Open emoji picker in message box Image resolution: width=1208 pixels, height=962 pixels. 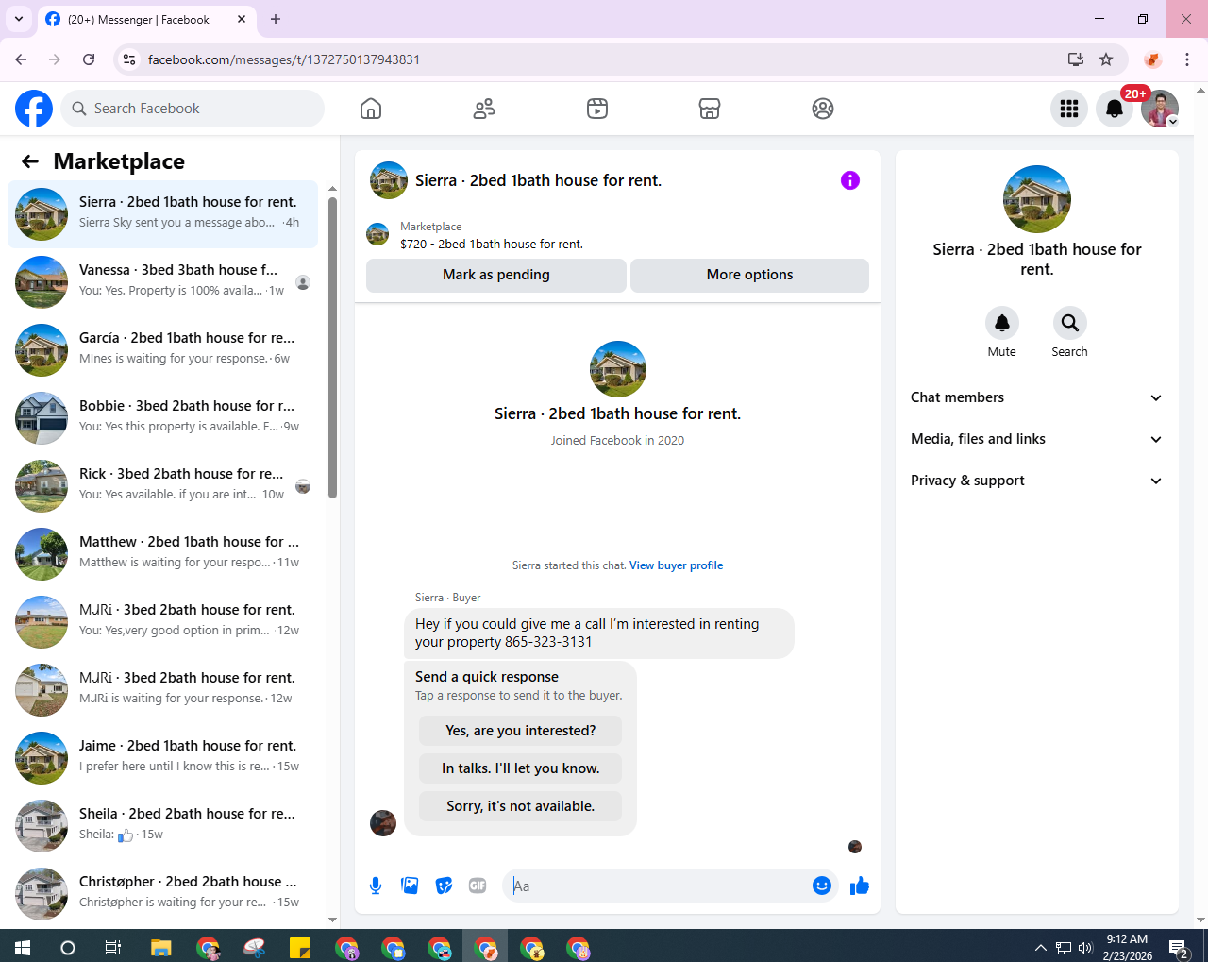[x=822, y=886]
